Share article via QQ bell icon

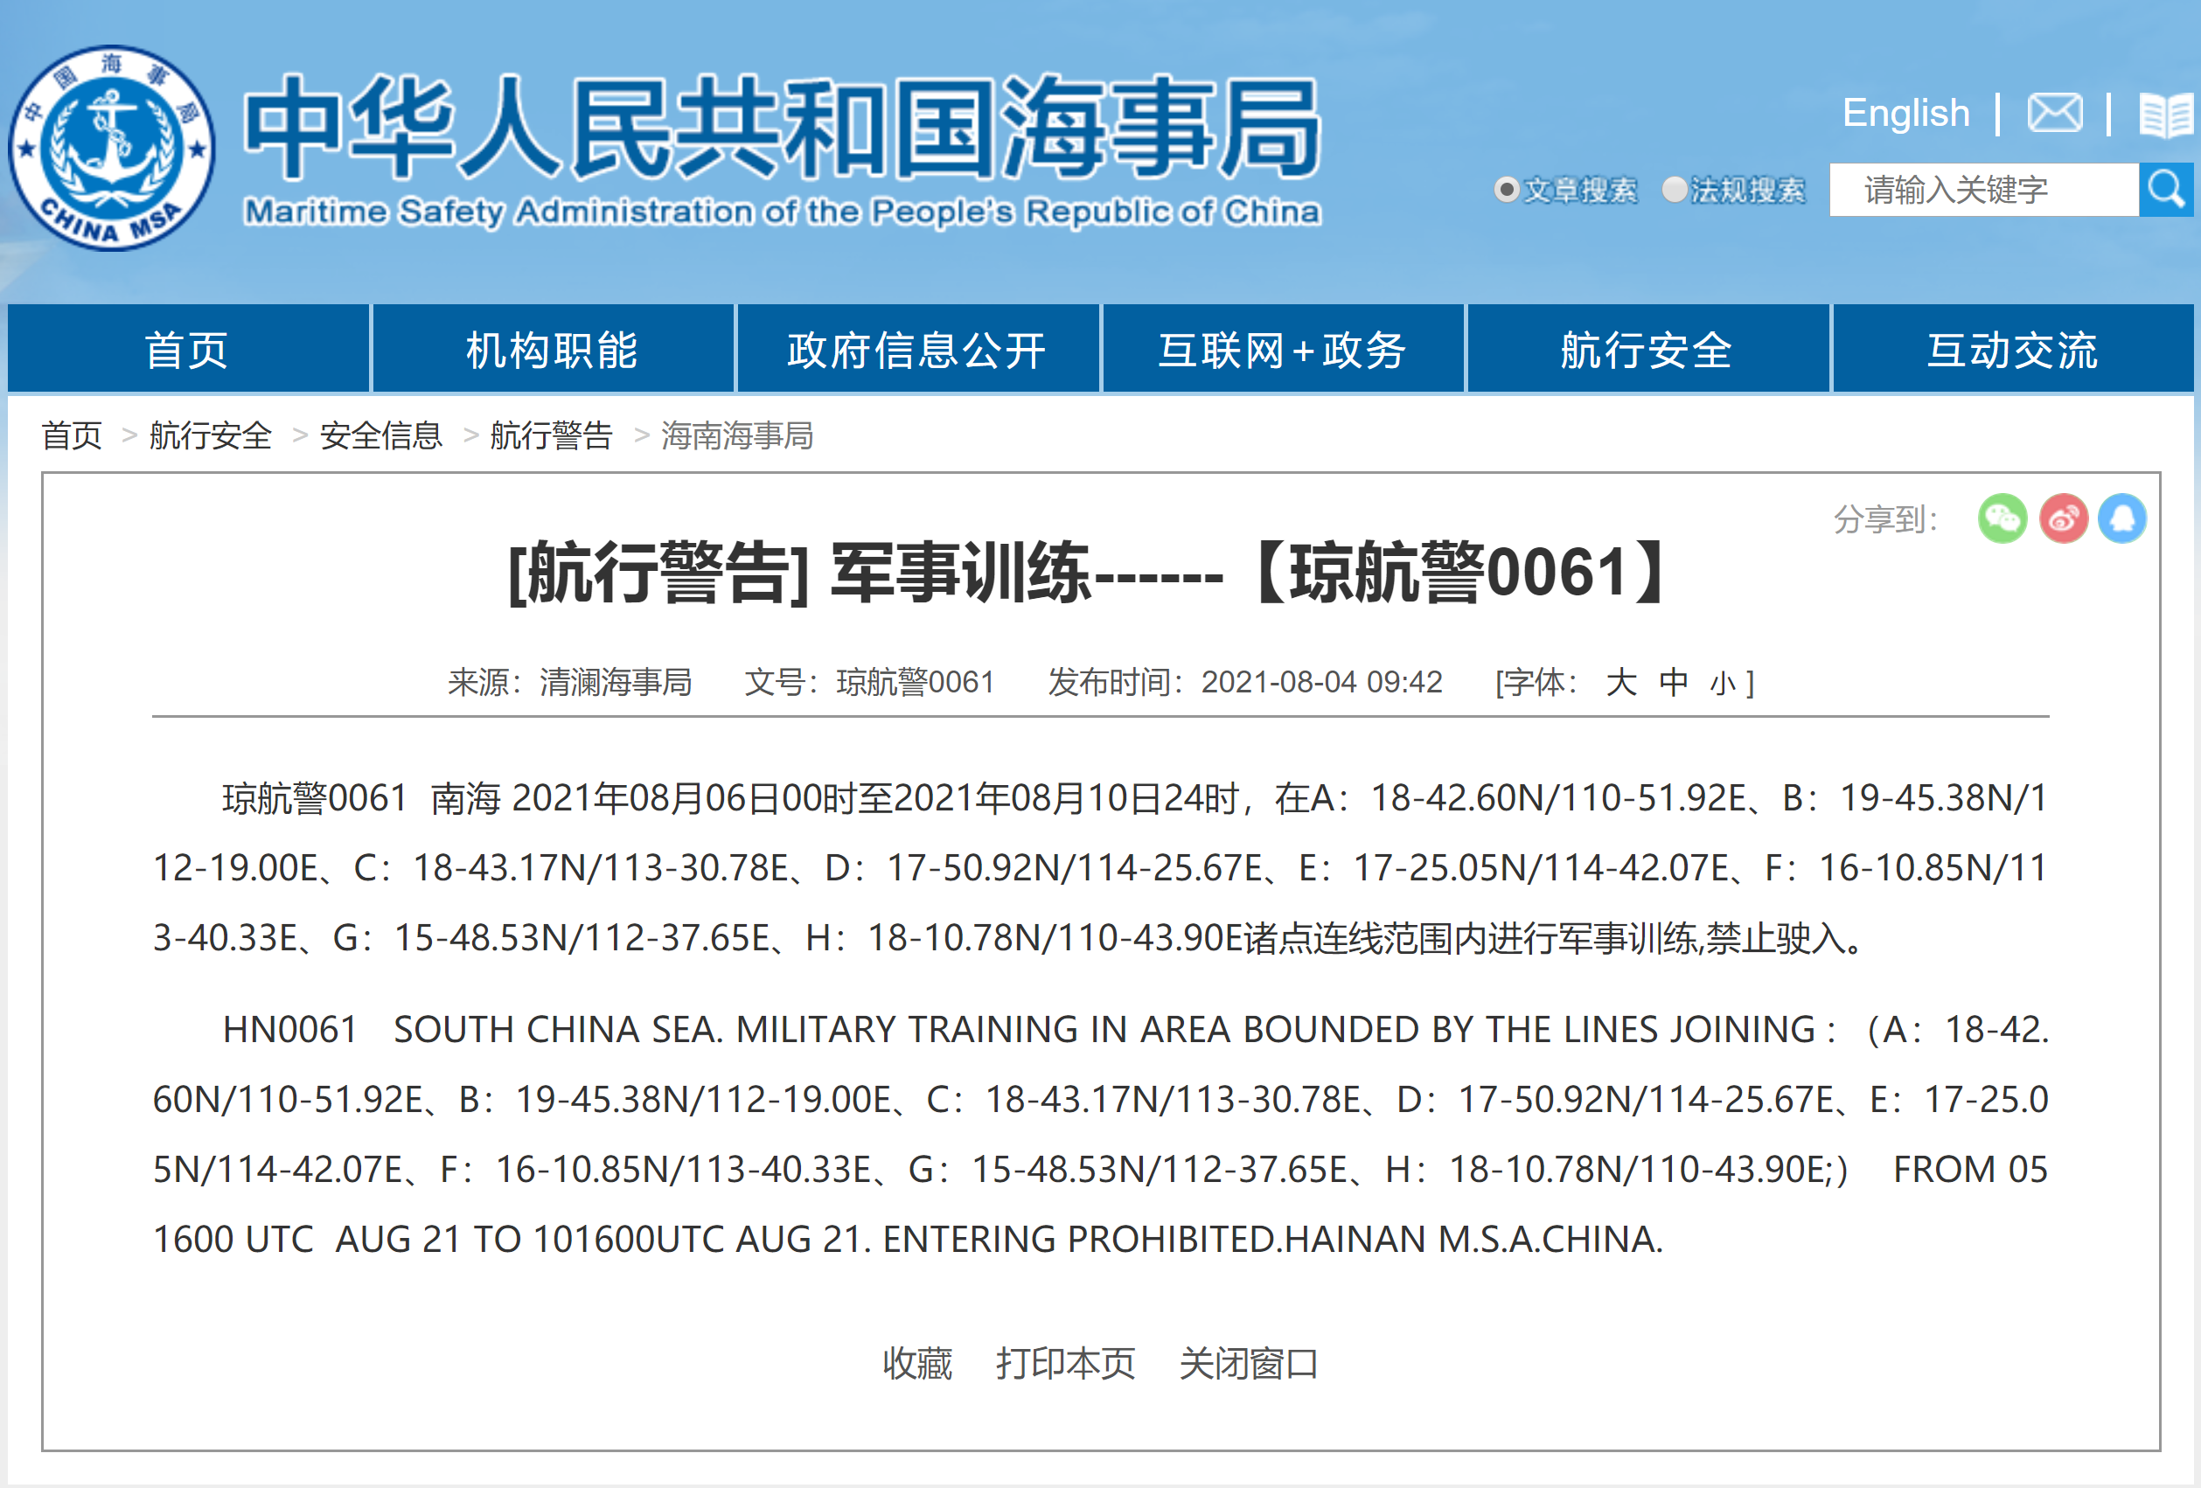click(x=2122, y=518)
